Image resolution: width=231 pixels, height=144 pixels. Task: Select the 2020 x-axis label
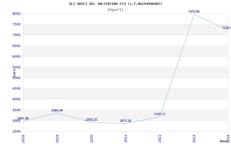coord(92,139)
